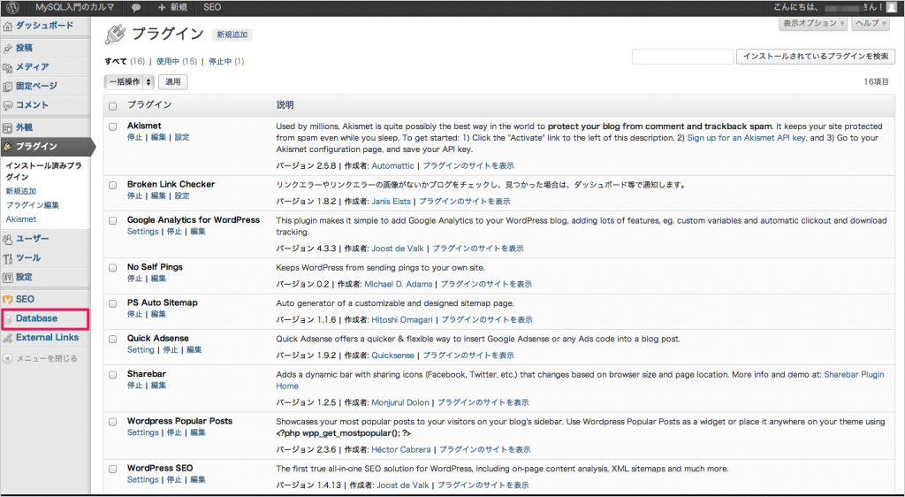Select the 使用中 (15) filter tab
The image size is (905, 497).
177,61
